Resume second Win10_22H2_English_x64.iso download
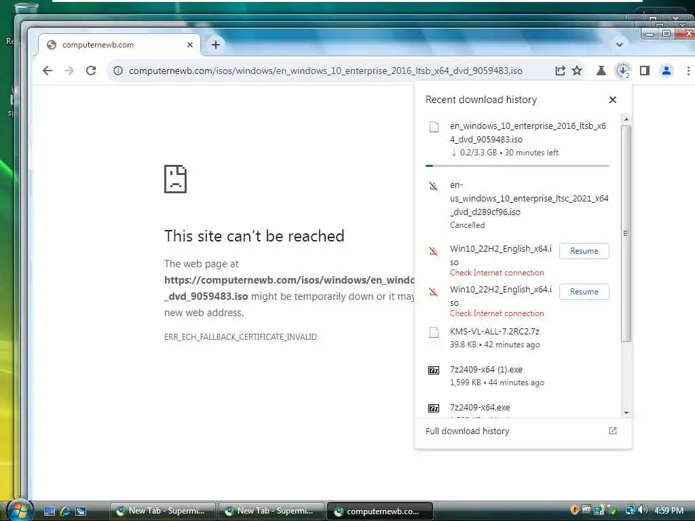The image size is (695, 521). [x=584, y=292]
